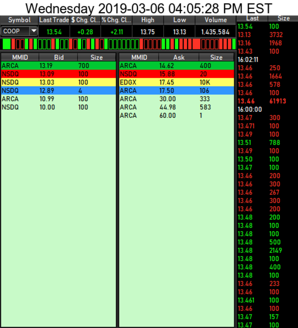Select ARCA ask row at 60.00

pyautogui.click(x=176, y=116)
